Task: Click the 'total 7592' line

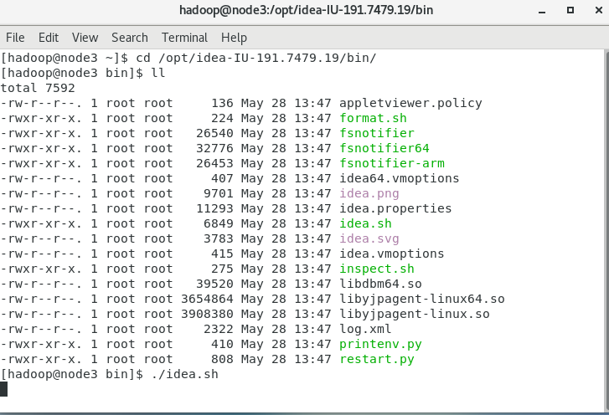Action: click(x=38, y=88)
